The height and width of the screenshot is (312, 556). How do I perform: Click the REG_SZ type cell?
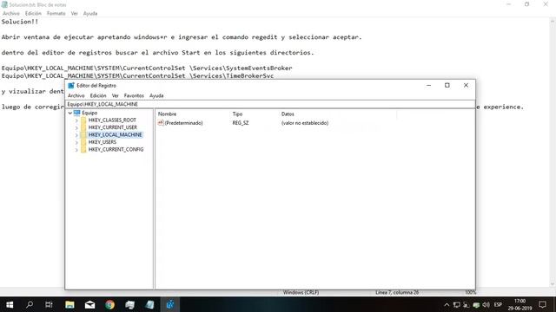tap(241, 123)
